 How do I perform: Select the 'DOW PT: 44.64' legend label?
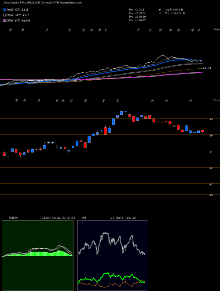18,20
